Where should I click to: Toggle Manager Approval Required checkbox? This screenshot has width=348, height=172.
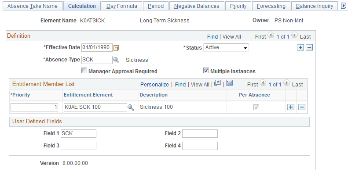click(84, 71)
